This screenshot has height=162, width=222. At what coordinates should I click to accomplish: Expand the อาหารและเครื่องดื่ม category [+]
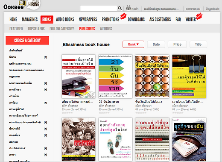(45, 83)
